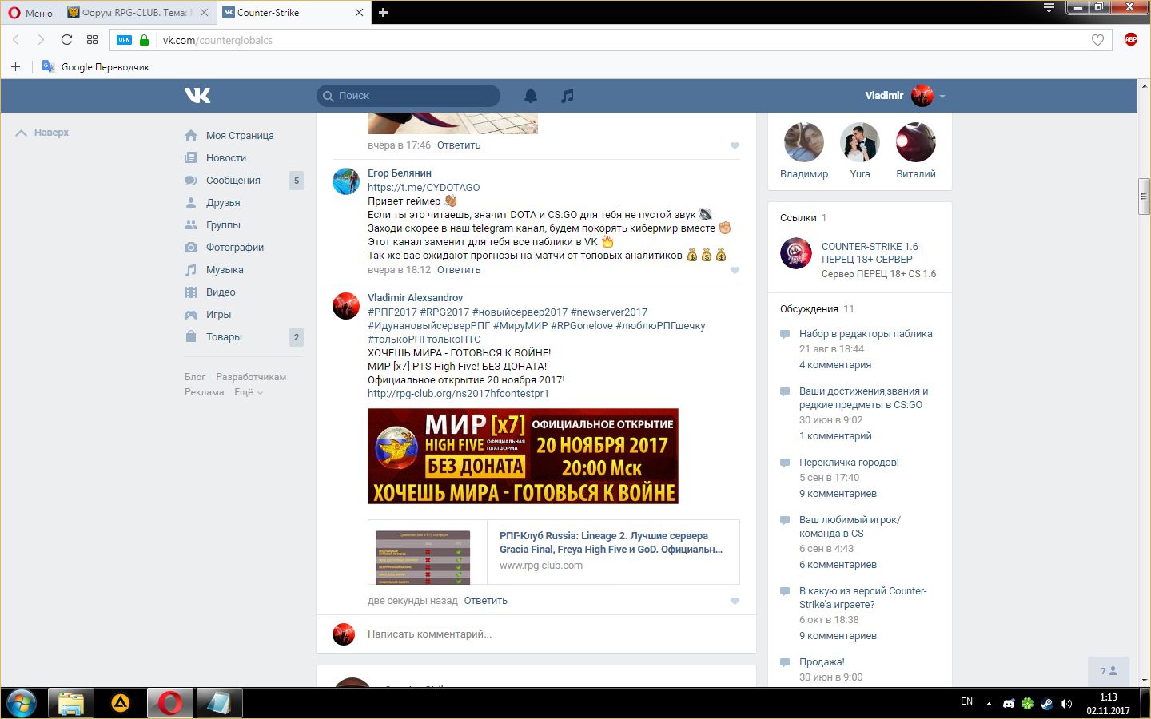Bookmark page with the heart icon
This screenshot has height=719, width=1151.
point(1097,40)
